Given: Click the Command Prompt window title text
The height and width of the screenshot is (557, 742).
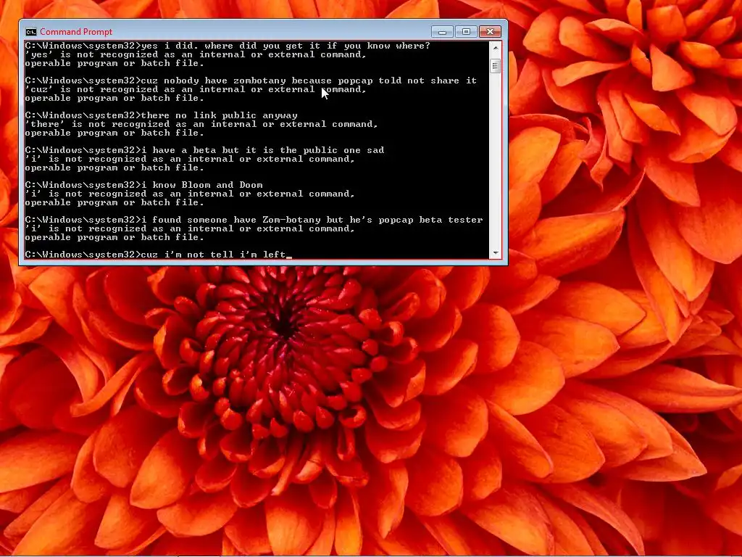Looking at the screenshot, I should pyautogui.click(x=76, y=32).
